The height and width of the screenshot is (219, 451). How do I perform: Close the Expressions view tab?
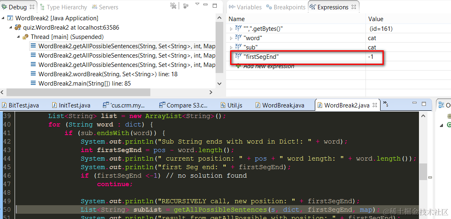[x=354, y=6]
